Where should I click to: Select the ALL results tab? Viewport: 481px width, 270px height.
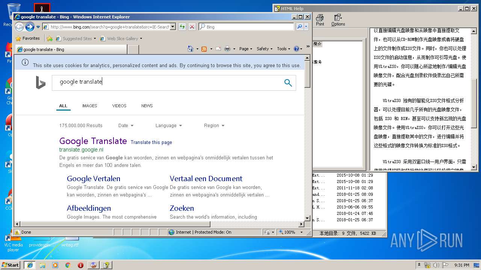pyautogui.click(x=63, y=106)
